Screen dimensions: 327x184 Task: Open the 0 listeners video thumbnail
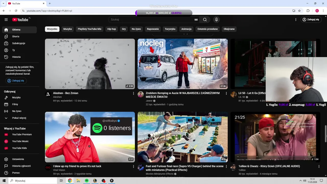pyautogui.click(x=90, y=137)
